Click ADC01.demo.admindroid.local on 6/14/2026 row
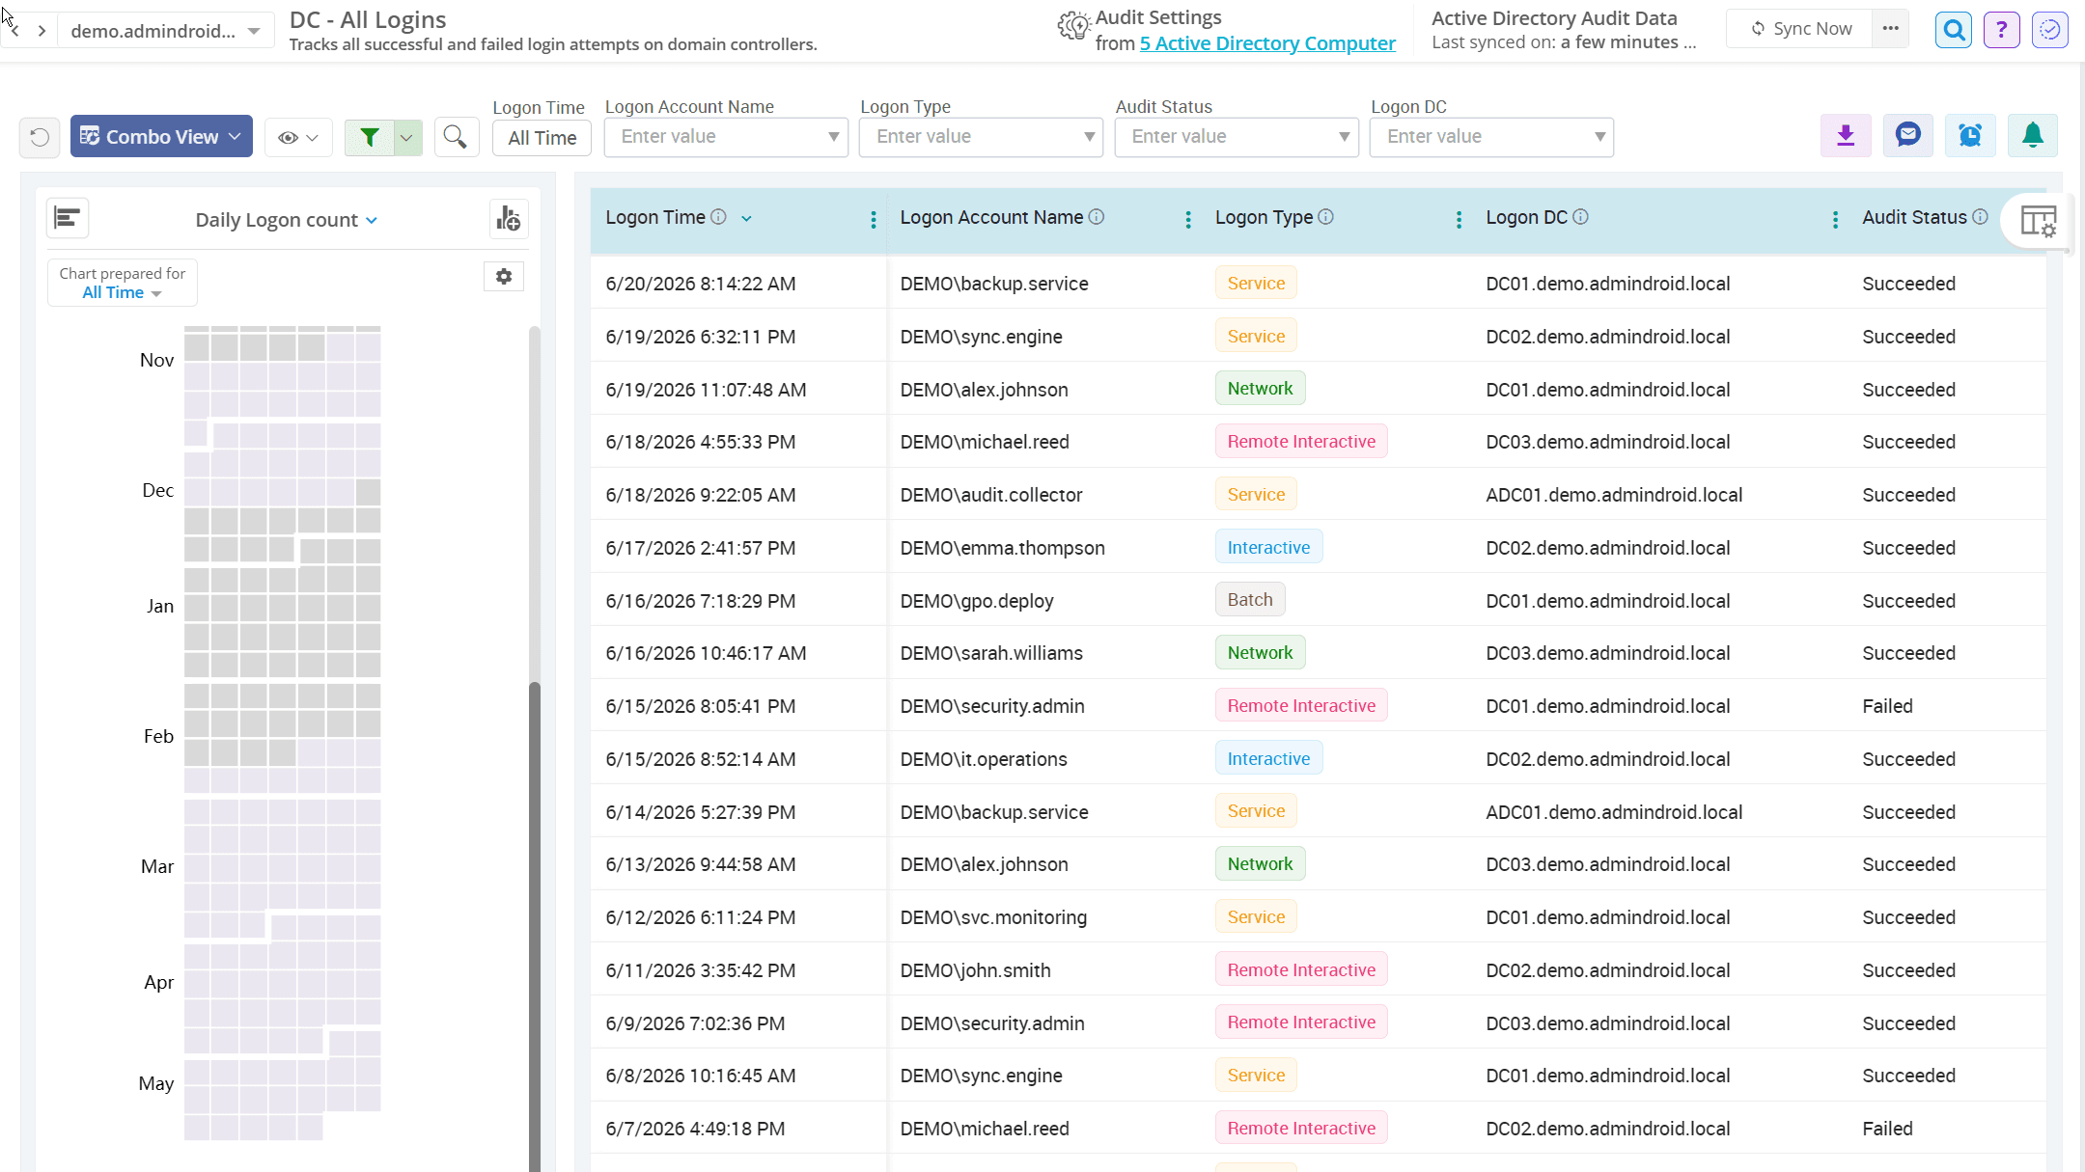Viewport: 2085px width, 1172px height. [x=1614, y=812]
